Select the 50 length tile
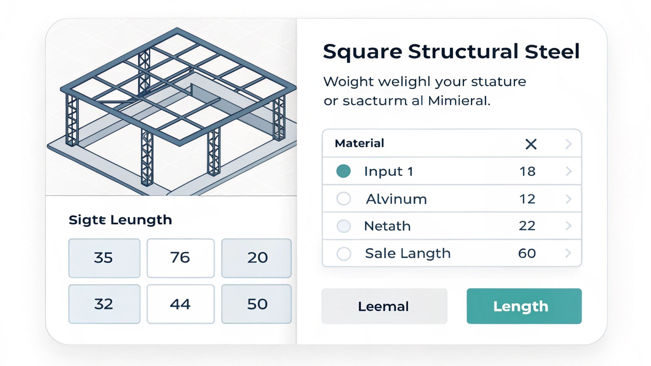This screenshot has width=651, height=366. click(x=256, y=304)
